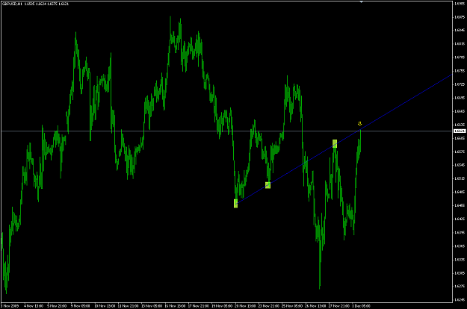Select the lowest yellow square at the trendline start

coord(235,204)
